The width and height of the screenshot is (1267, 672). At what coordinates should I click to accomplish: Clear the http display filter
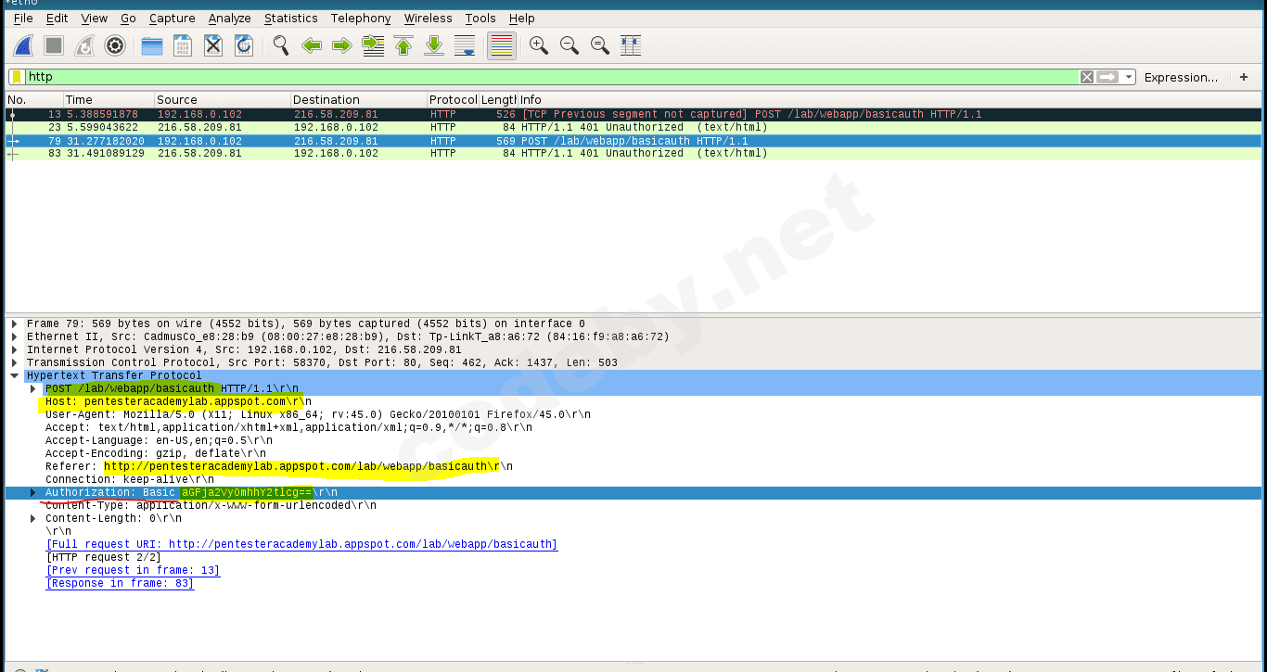[x=1087, y=77]
